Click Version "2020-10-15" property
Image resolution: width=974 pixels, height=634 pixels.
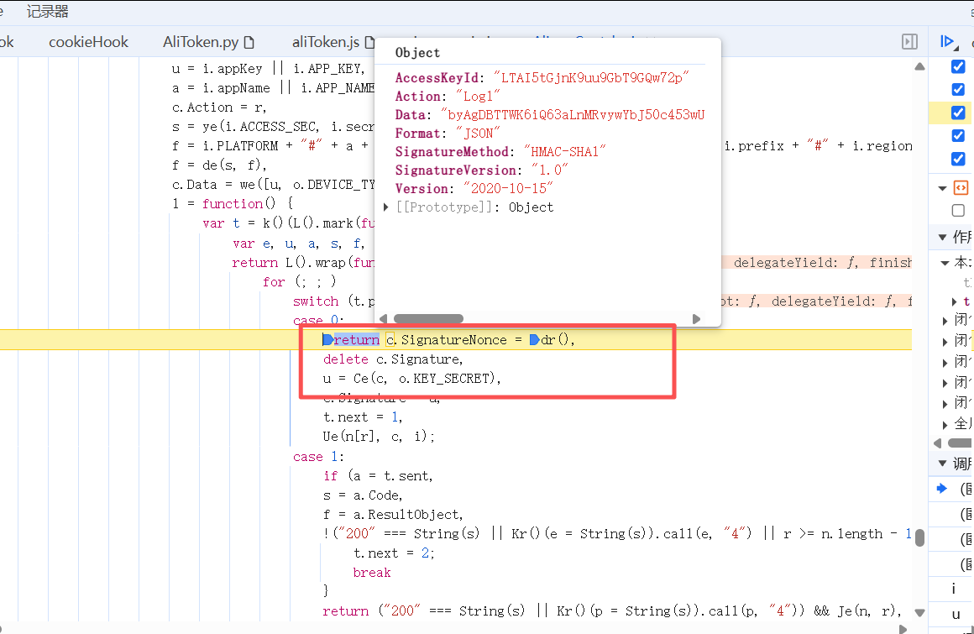pos(474,189)
